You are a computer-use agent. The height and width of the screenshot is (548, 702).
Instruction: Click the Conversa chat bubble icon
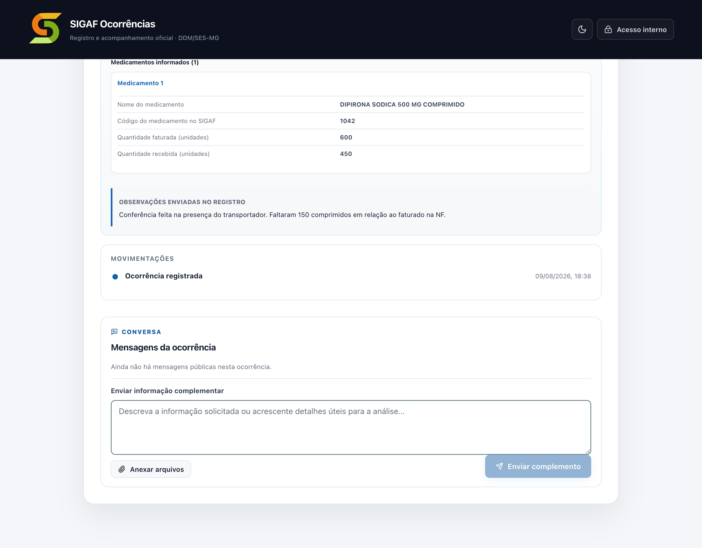coord(114,332)
